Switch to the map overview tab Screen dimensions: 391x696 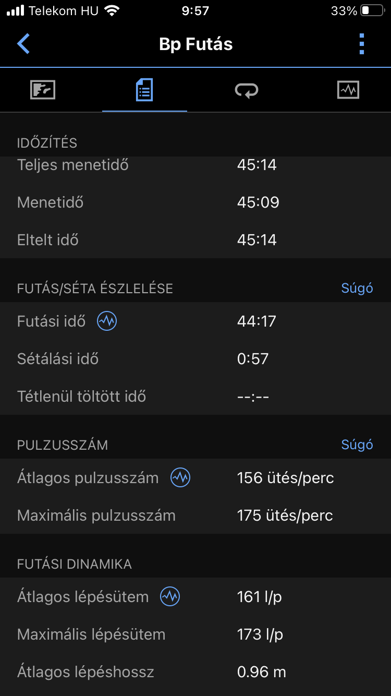pos(43,90)
